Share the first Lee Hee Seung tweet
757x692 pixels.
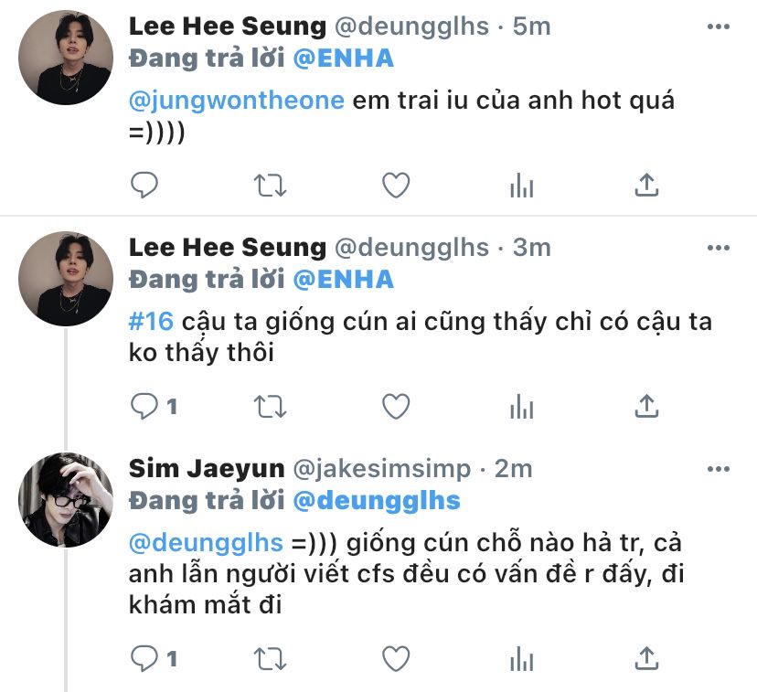pos(646,185)
